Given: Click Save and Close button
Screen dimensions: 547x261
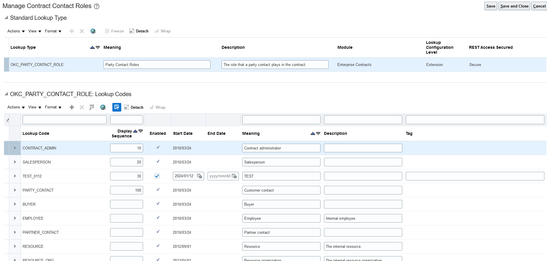Looking at the screenshot, I should (x=514, y=6).
